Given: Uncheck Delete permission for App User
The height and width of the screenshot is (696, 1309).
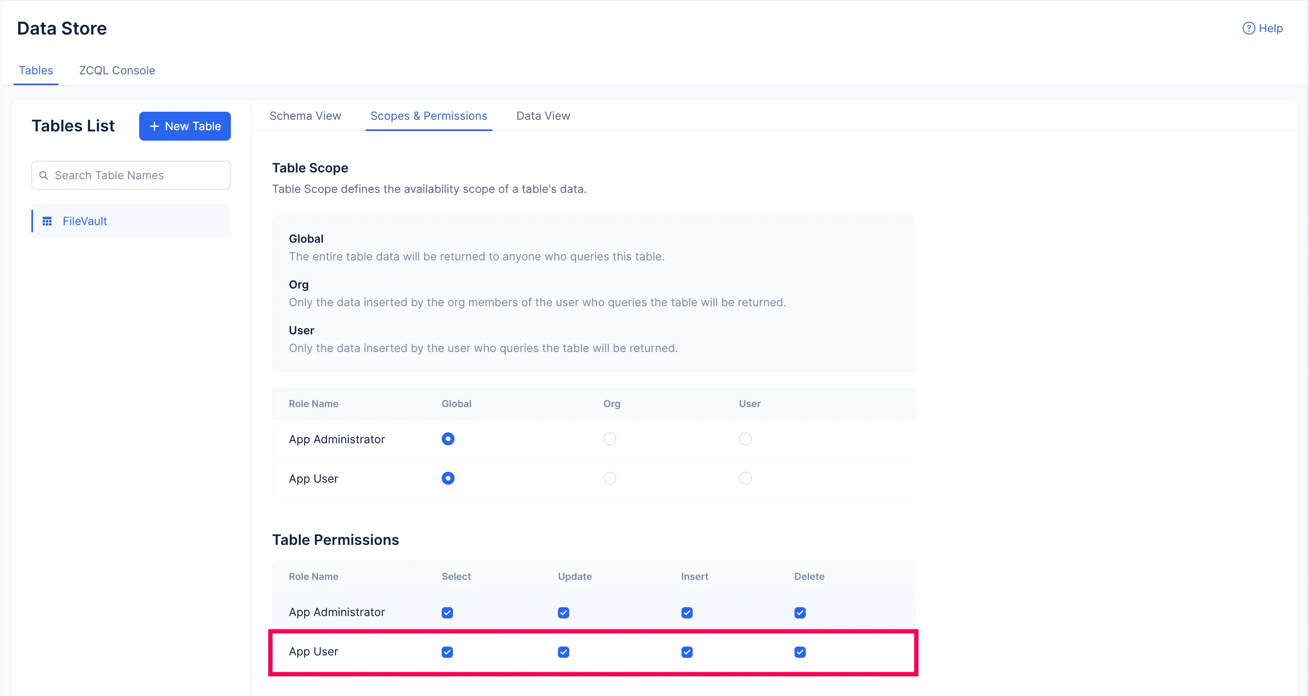Looking at the screenshot, I should coord(800,652).
